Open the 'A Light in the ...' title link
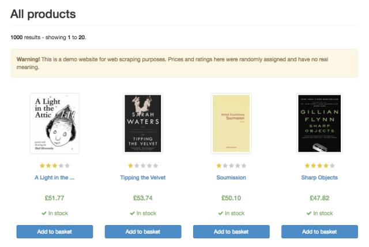 [x=54, y=178]
